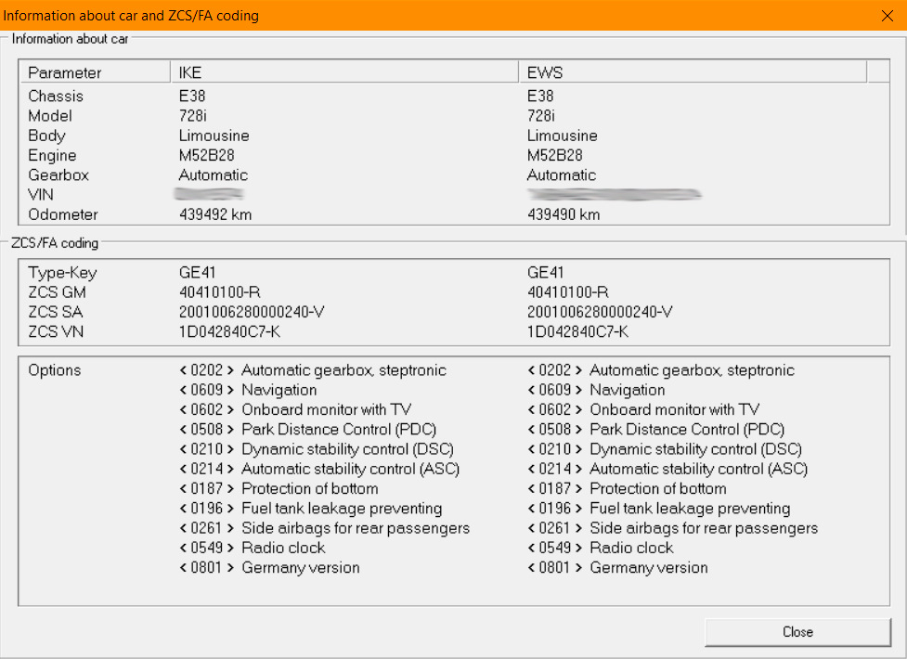
Task: Click the ZCS VN row label
Action: point(56,331)
